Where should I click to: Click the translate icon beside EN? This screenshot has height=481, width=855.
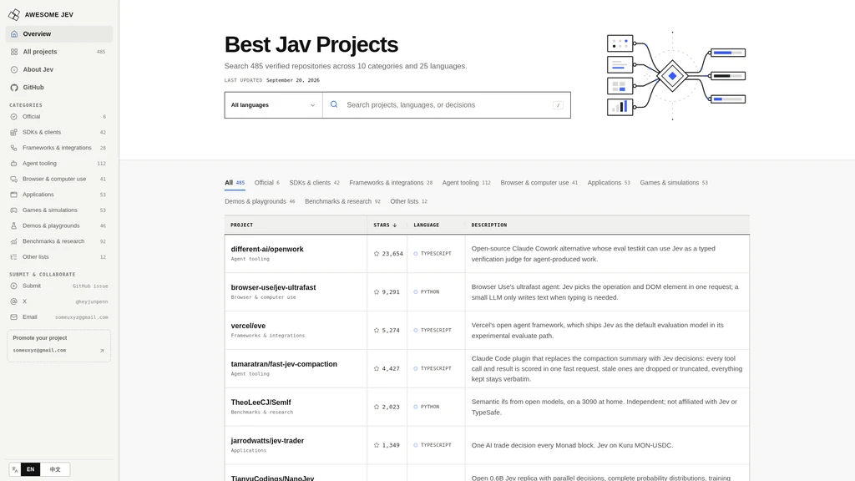pos(15,469)
